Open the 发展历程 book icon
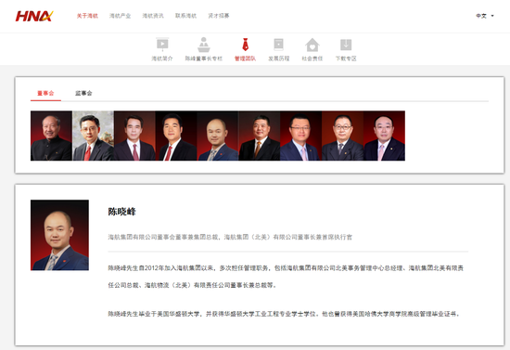The width and height of the screenshot is (510, 350). point(279,45)
